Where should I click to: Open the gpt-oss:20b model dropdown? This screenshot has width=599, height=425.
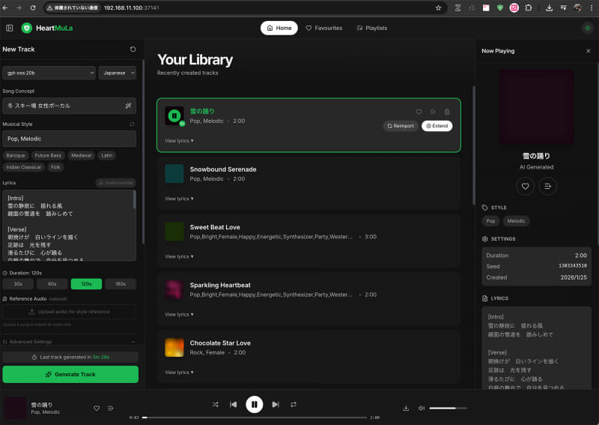(x=49, y=73)
